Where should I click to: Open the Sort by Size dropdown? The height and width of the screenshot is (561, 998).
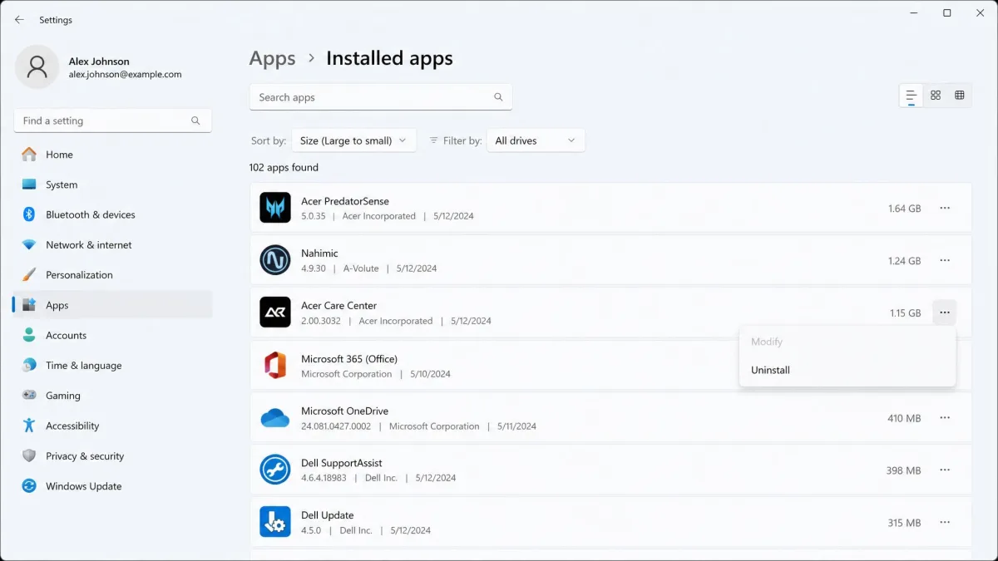[354, 140]
